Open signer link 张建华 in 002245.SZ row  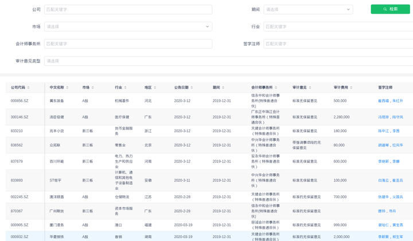click(x=383, y=197)
